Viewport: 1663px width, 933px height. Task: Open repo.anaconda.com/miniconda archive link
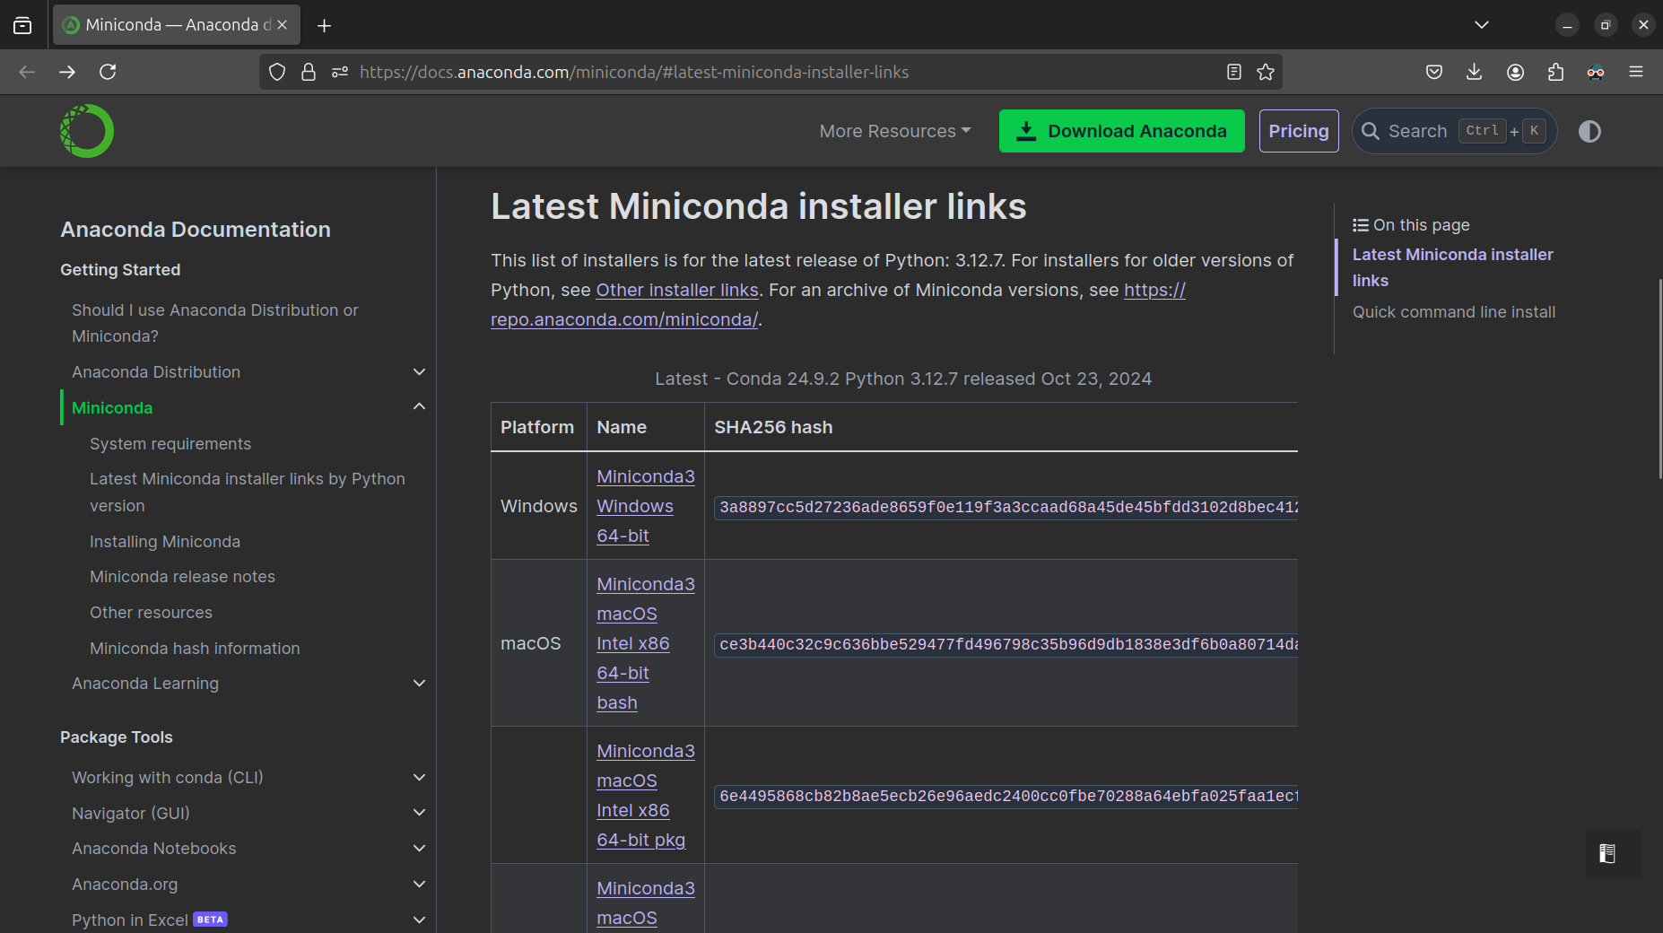click(624, 319)
